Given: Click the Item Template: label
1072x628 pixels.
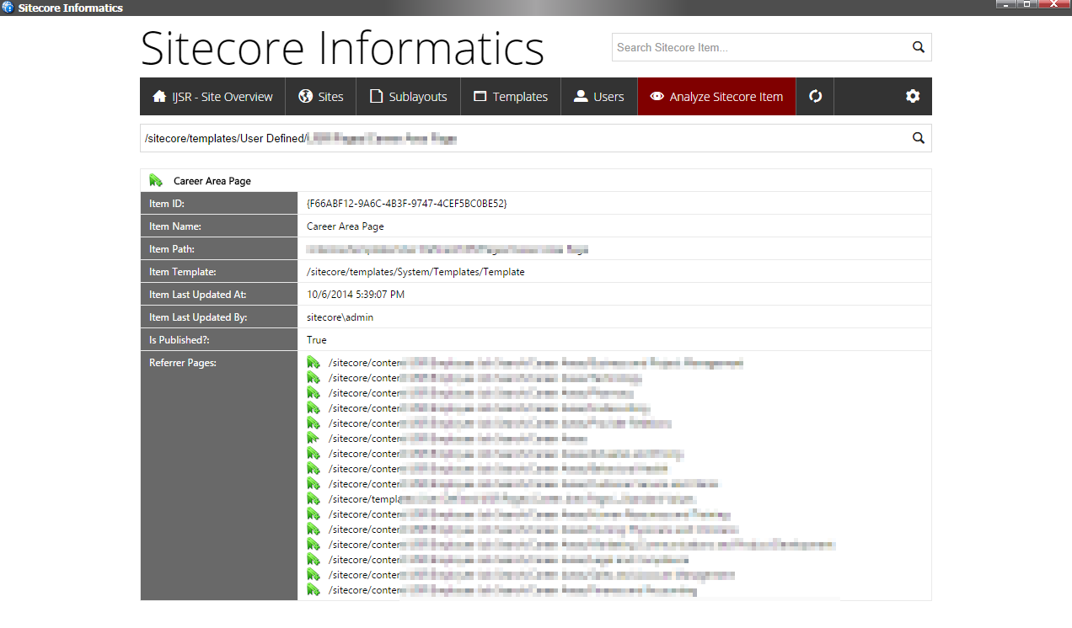Looking at the screenshot, I should click(x=183, y=272).
